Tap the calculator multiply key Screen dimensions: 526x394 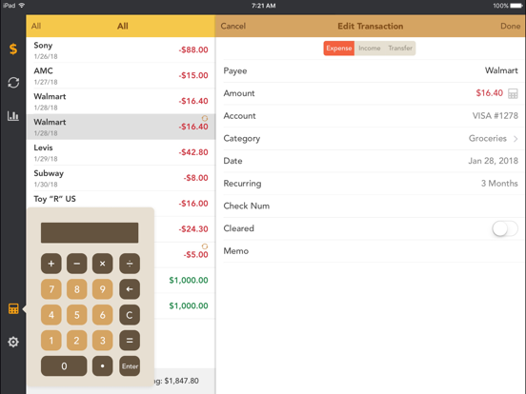point(103,264)
